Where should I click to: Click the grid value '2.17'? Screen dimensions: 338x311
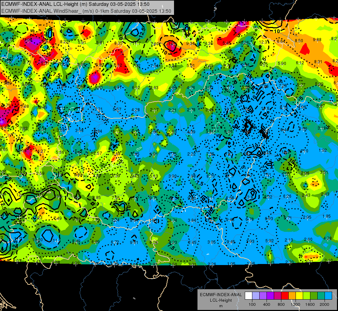click(154, 110)
